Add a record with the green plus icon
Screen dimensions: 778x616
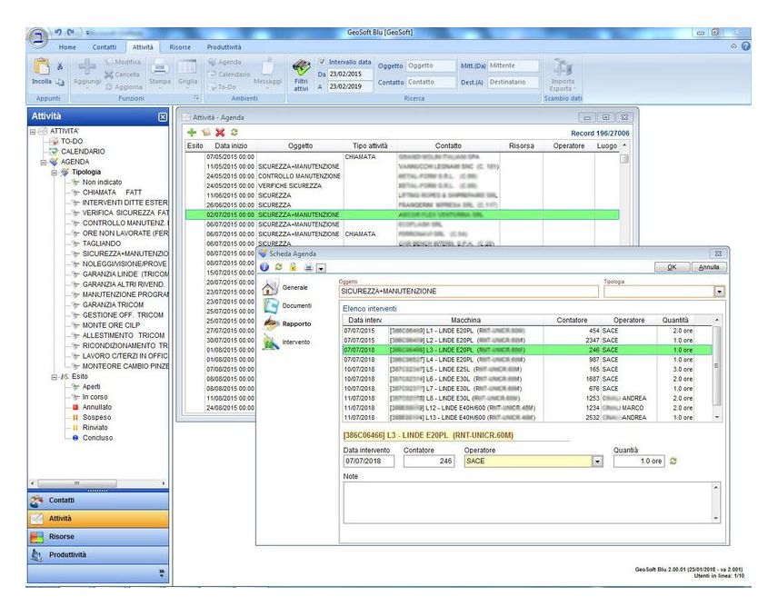coord(192,133)
